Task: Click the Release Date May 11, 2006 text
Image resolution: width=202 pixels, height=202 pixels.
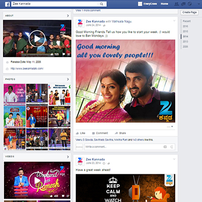Action: [x=26, y=62]
